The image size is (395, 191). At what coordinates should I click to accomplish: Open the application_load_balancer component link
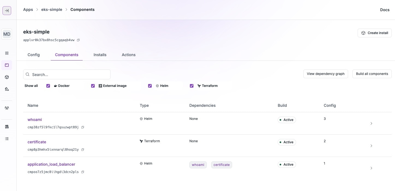(x=51, y=164)
